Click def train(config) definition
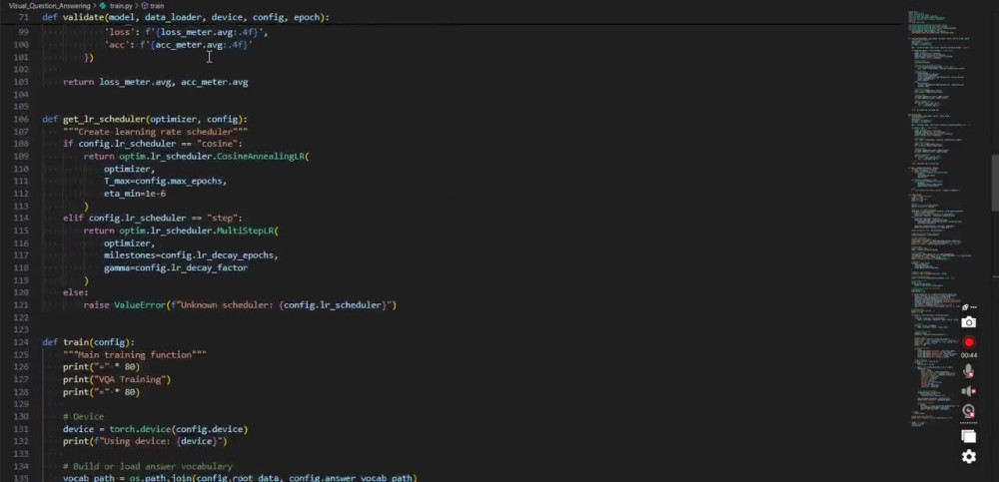 click(89, 342)
